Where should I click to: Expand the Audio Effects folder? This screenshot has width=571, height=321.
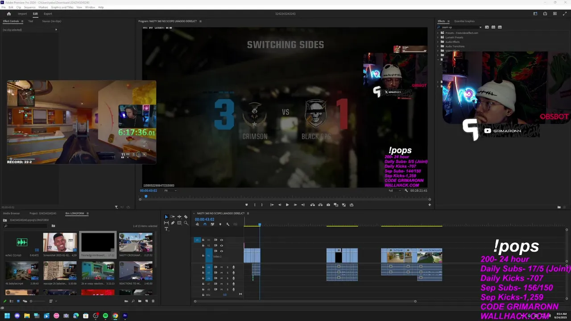pos(438,42)
